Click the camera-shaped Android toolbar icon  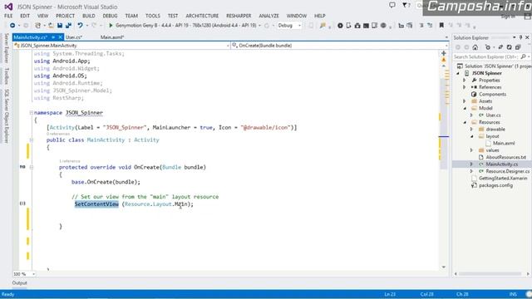tap(357, 26)
